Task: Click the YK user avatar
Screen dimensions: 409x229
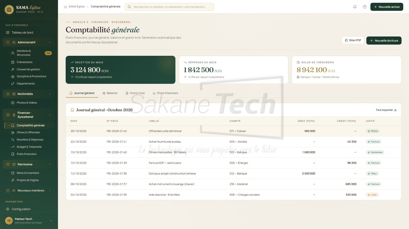Action: (9, 221)
